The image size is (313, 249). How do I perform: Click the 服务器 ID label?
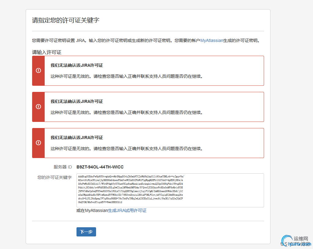(x=62, y=167)
